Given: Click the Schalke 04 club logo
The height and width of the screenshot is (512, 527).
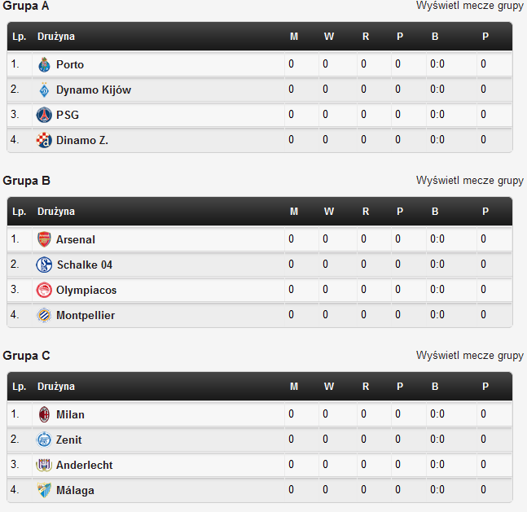Looking at the screenshot, I should point(44,265).
